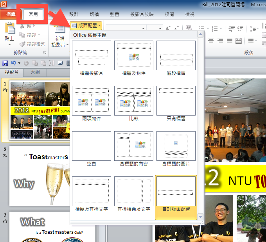This screenshot has width=266, height=242.
Task: Click the Distributed alignment icon
Action: tap(239, 41)
